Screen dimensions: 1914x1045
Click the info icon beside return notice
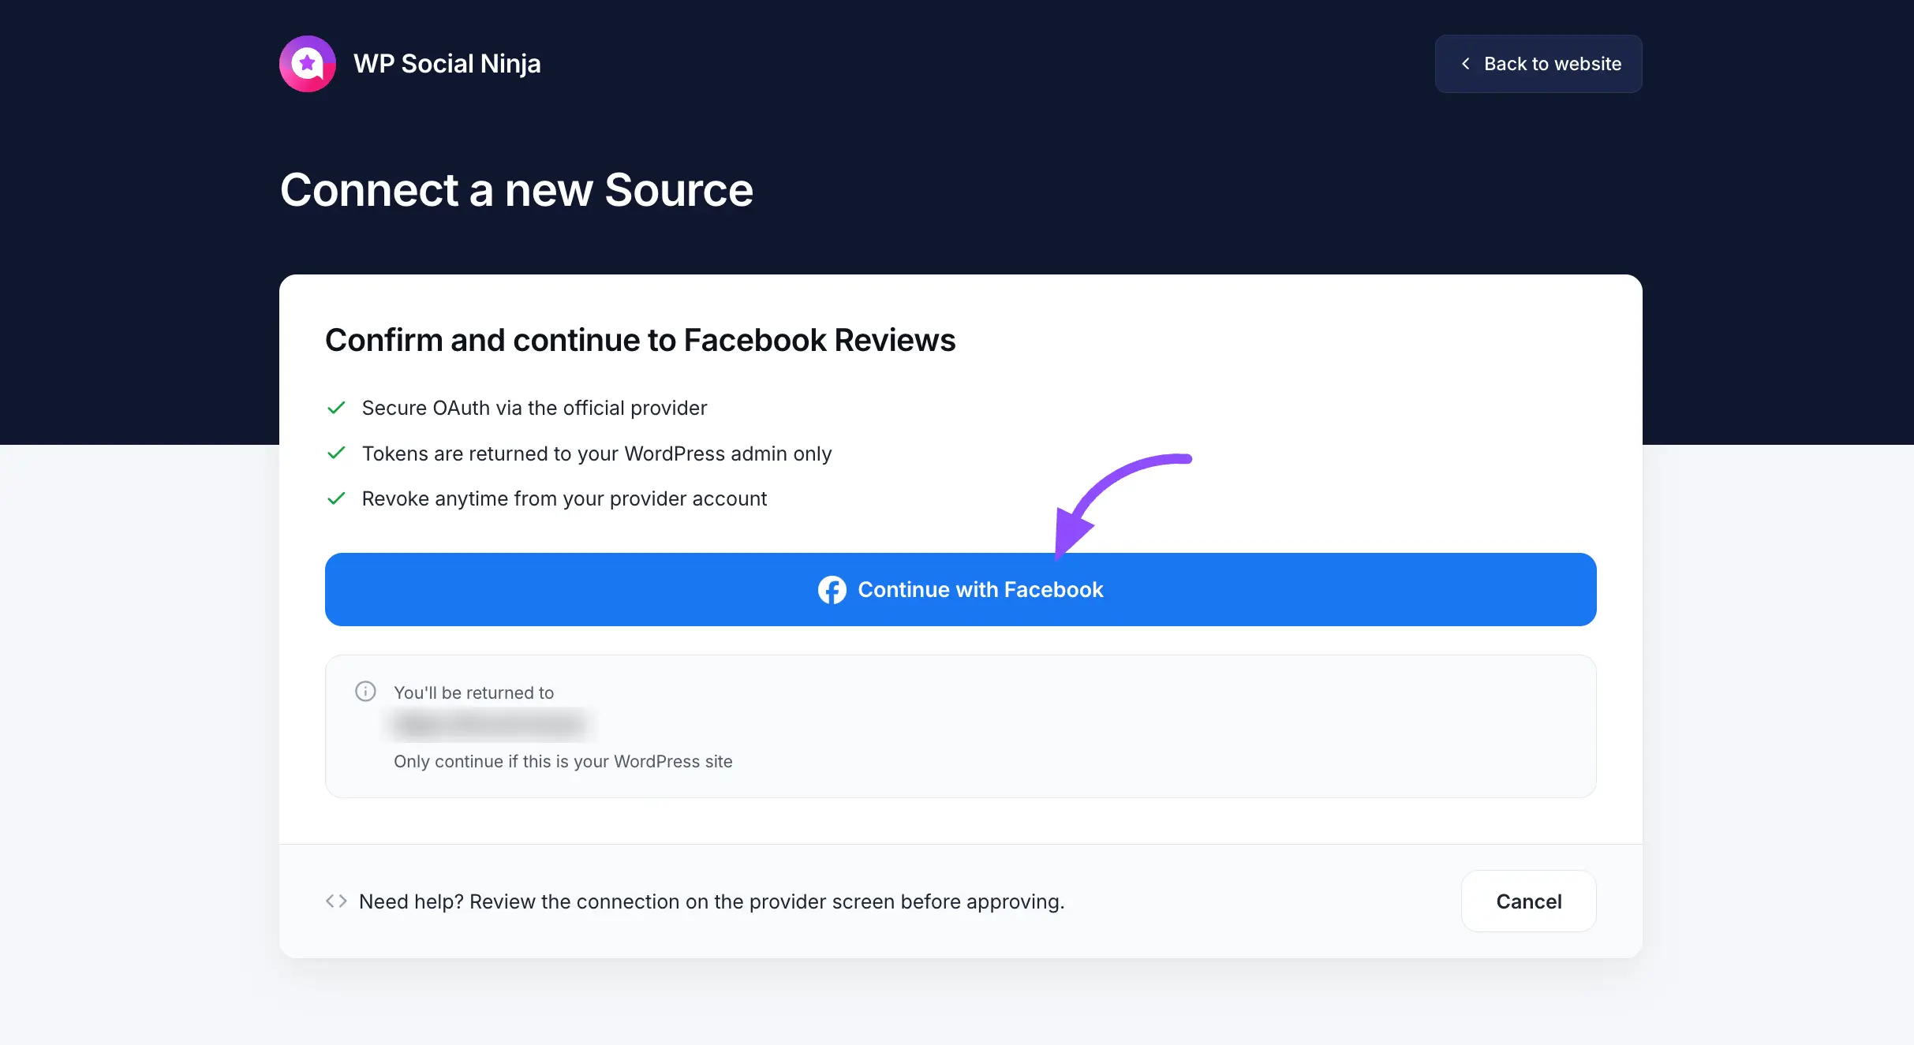[365, 692]
